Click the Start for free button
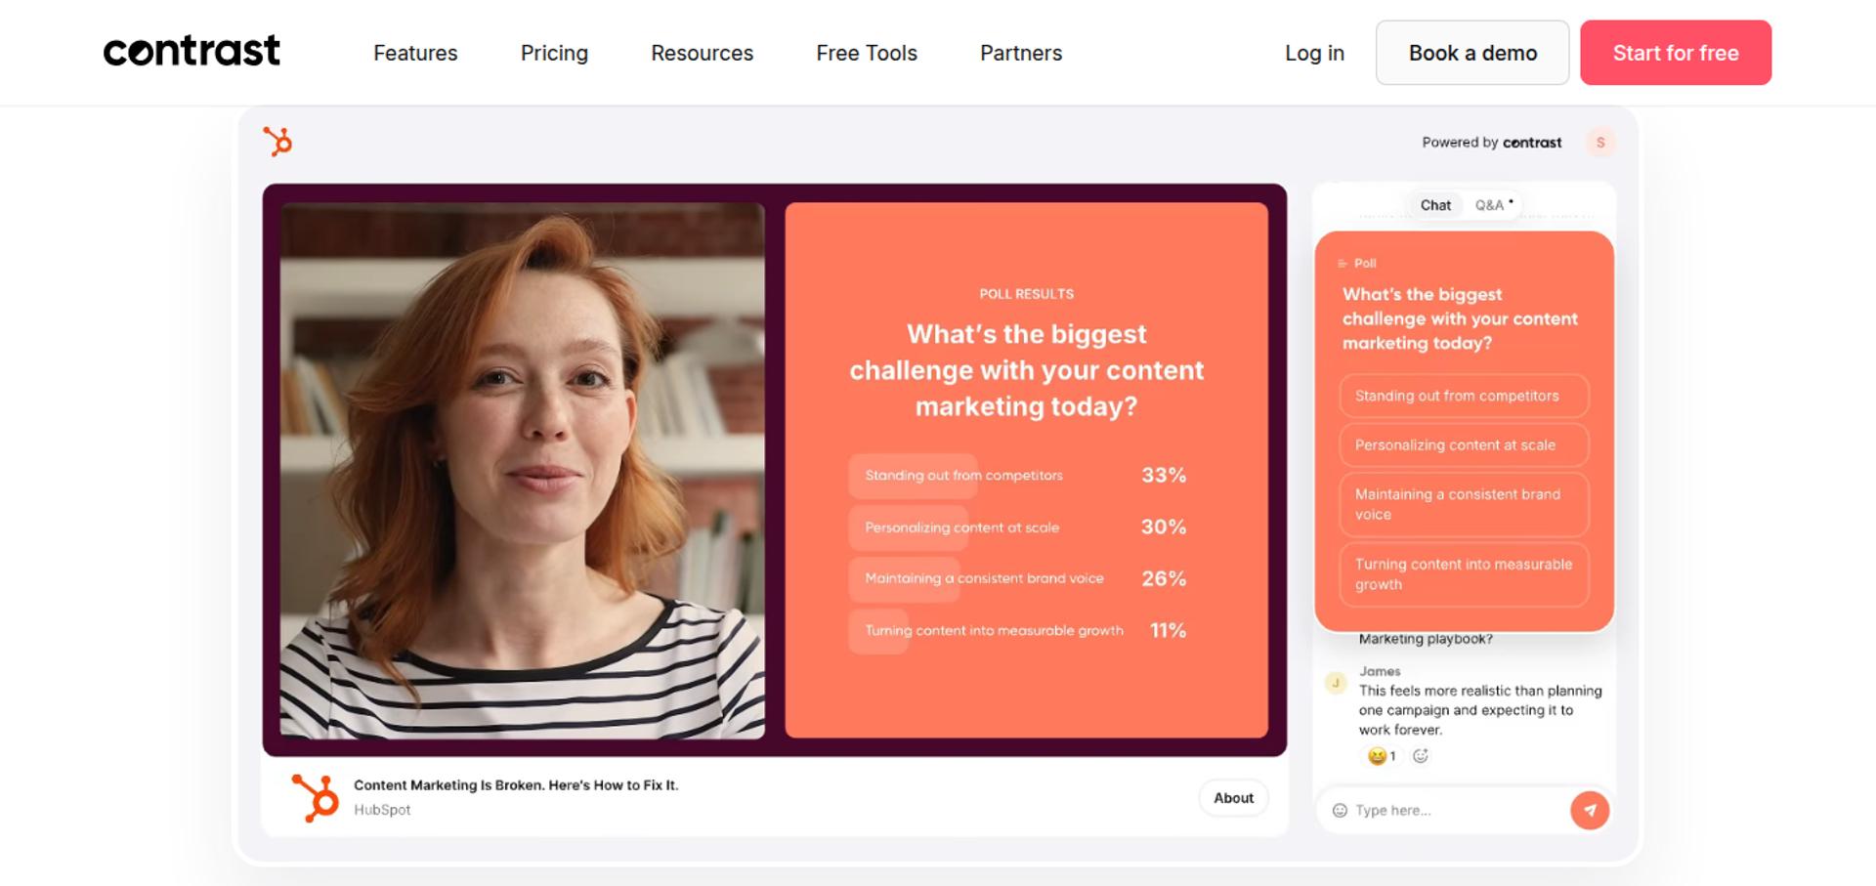 point(1676,53)
